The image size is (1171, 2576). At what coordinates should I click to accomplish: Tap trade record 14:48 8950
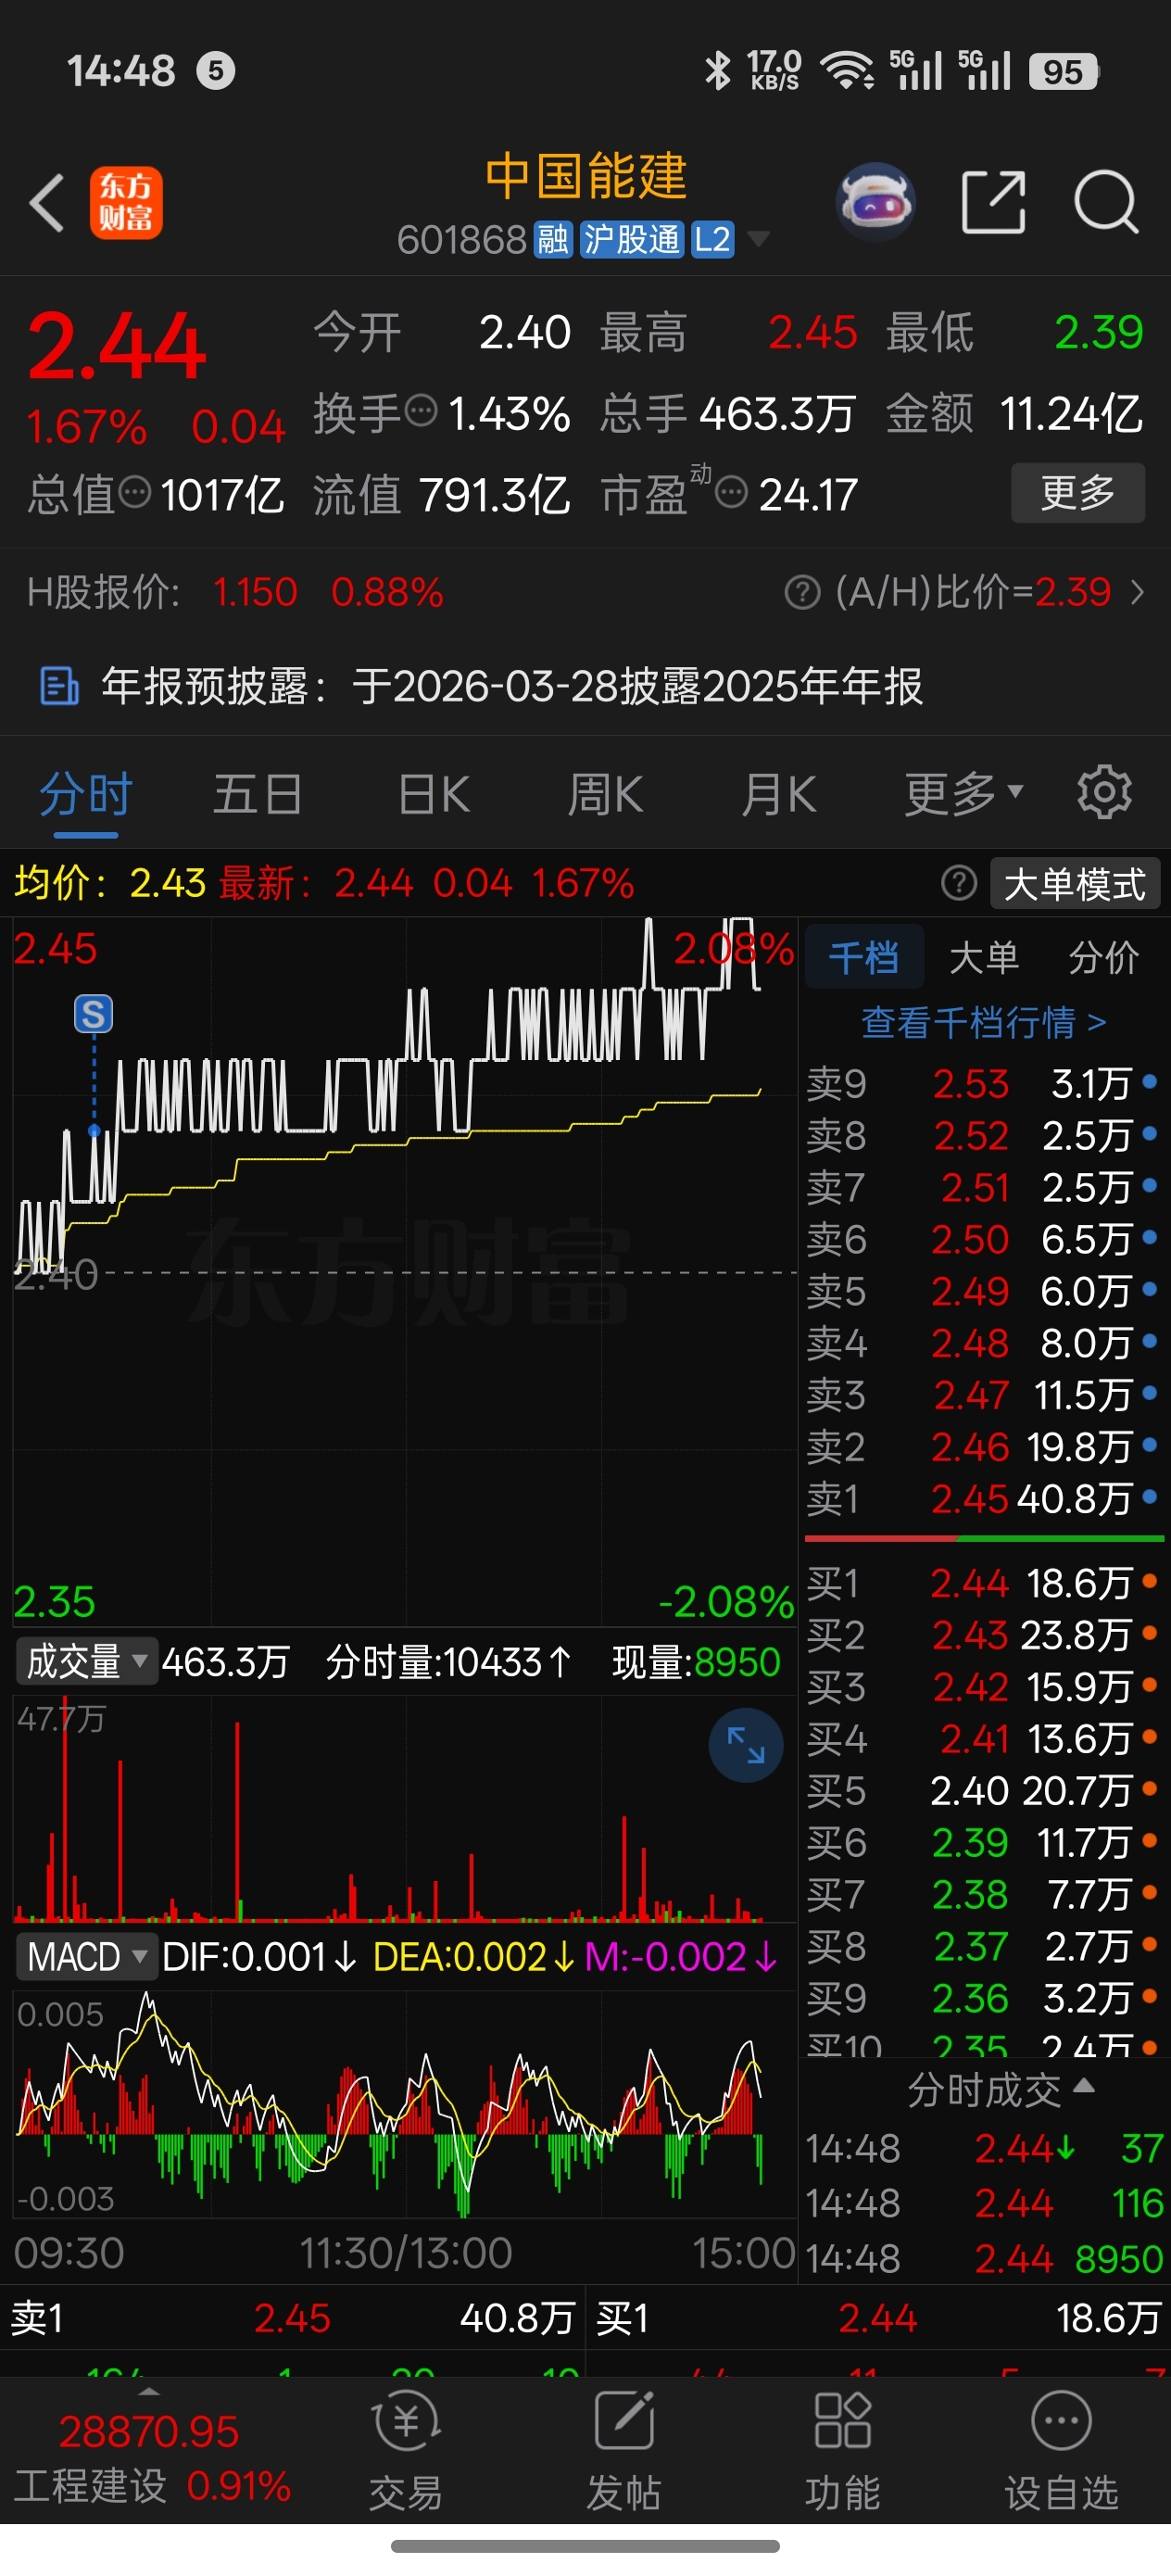click(x=984, y=2258)
